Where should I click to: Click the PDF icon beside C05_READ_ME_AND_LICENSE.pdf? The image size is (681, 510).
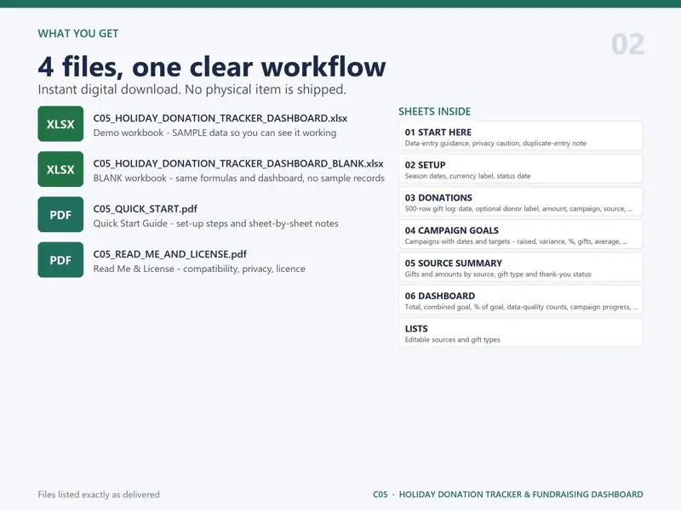60,260
